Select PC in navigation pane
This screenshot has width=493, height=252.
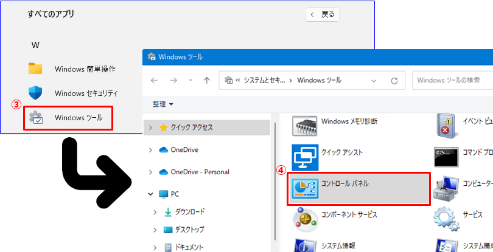175,194
